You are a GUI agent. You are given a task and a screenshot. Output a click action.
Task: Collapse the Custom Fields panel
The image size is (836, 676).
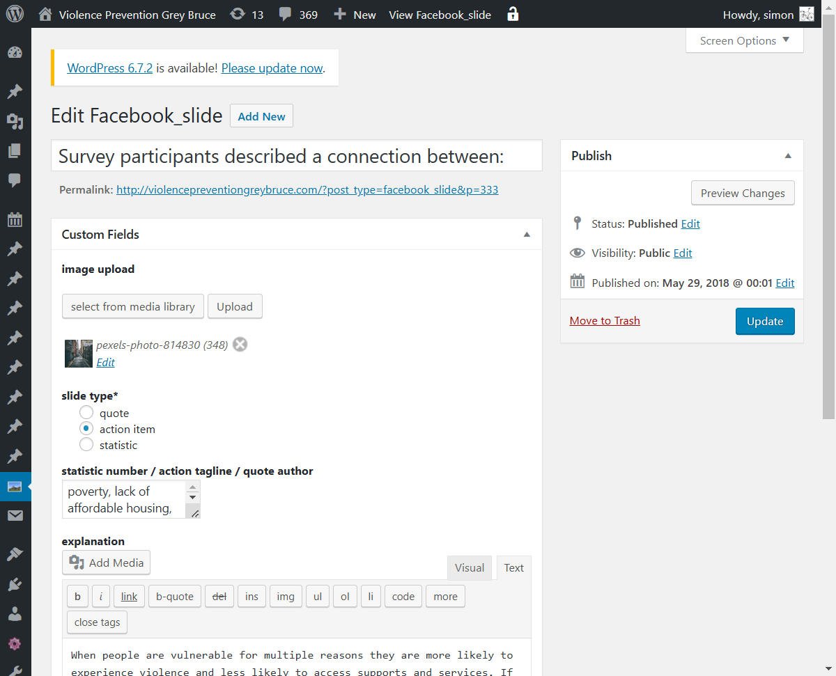527,235
